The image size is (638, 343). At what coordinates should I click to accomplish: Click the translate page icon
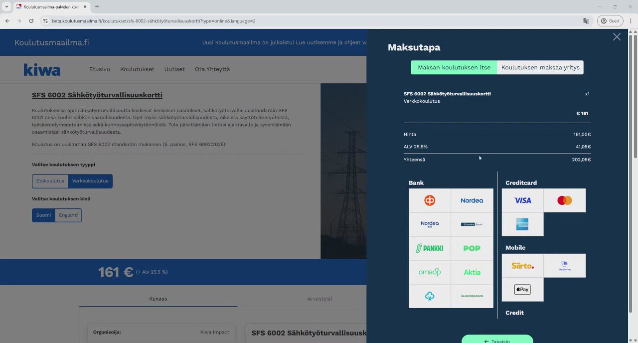pyautogui.click(x=586, y=21)
